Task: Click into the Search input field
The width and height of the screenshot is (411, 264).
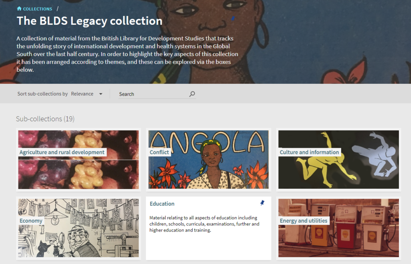Action: tap(153, 94)
